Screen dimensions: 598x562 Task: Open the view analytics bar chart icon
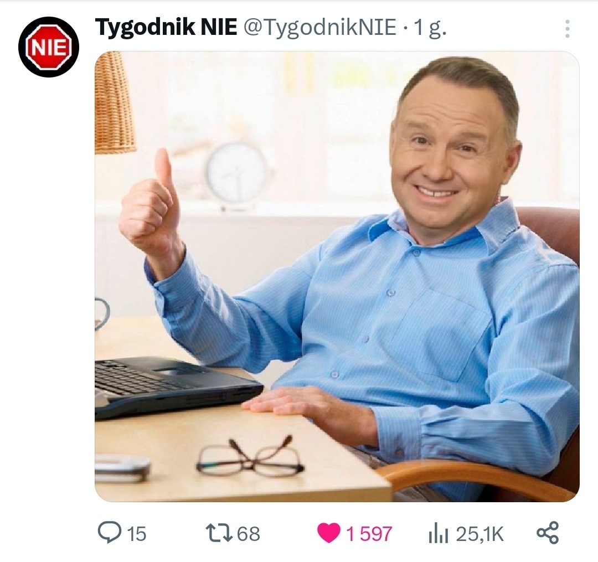point(438,533)
